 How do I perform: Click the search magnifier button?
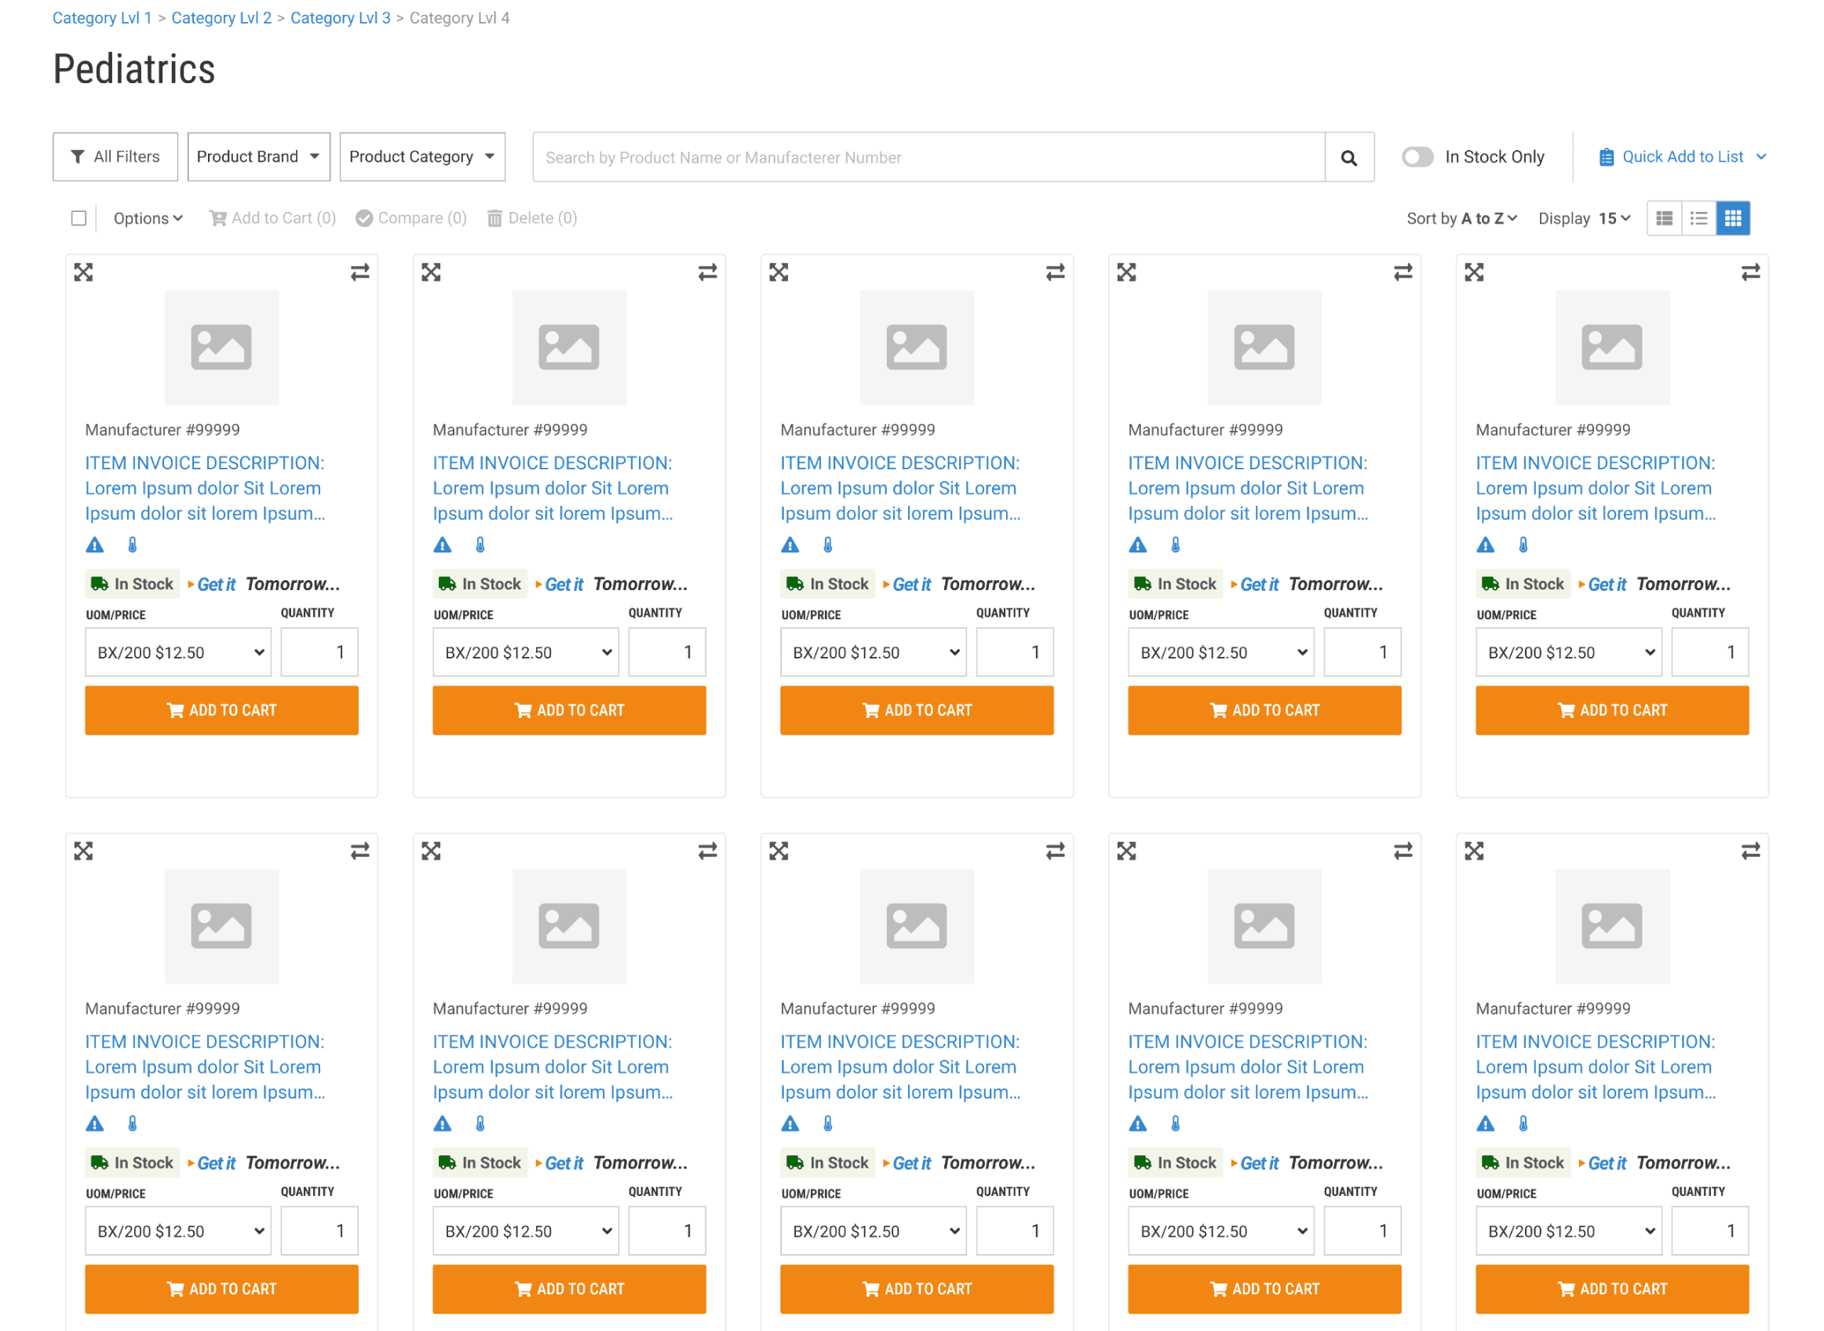[x=1348, y=158]
